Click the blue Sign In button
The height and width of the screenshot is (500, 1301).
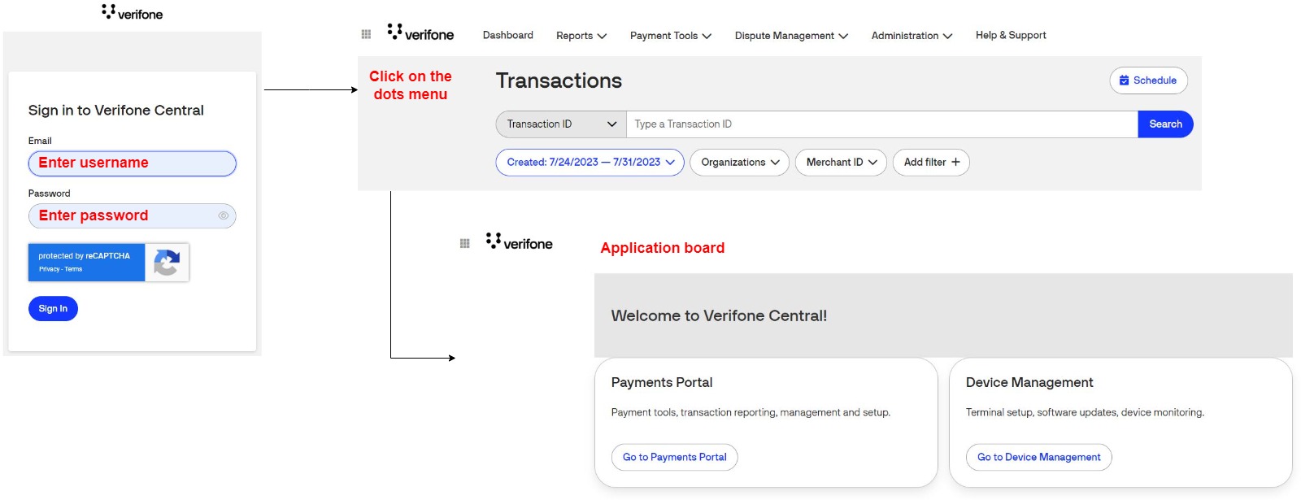point(53,309)
